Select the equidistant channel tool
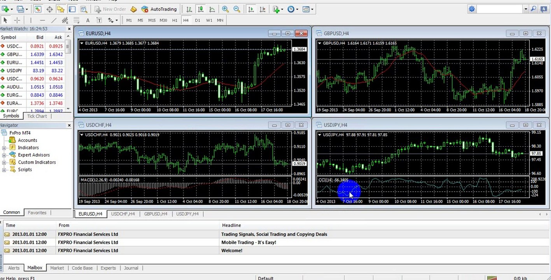Viewport: 551px width, 280px height. click(65, 20)
